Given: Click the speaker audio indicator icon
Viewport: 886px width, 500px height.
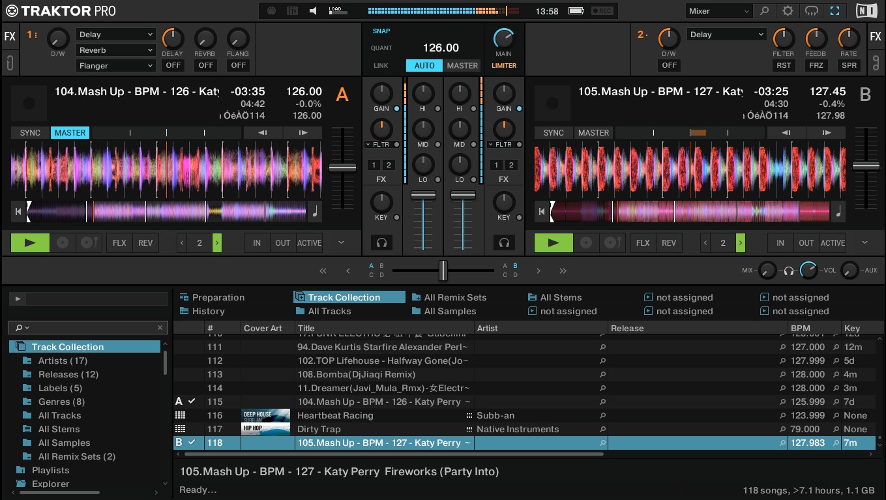Looking at the screenshot, I should click(314, 11).
